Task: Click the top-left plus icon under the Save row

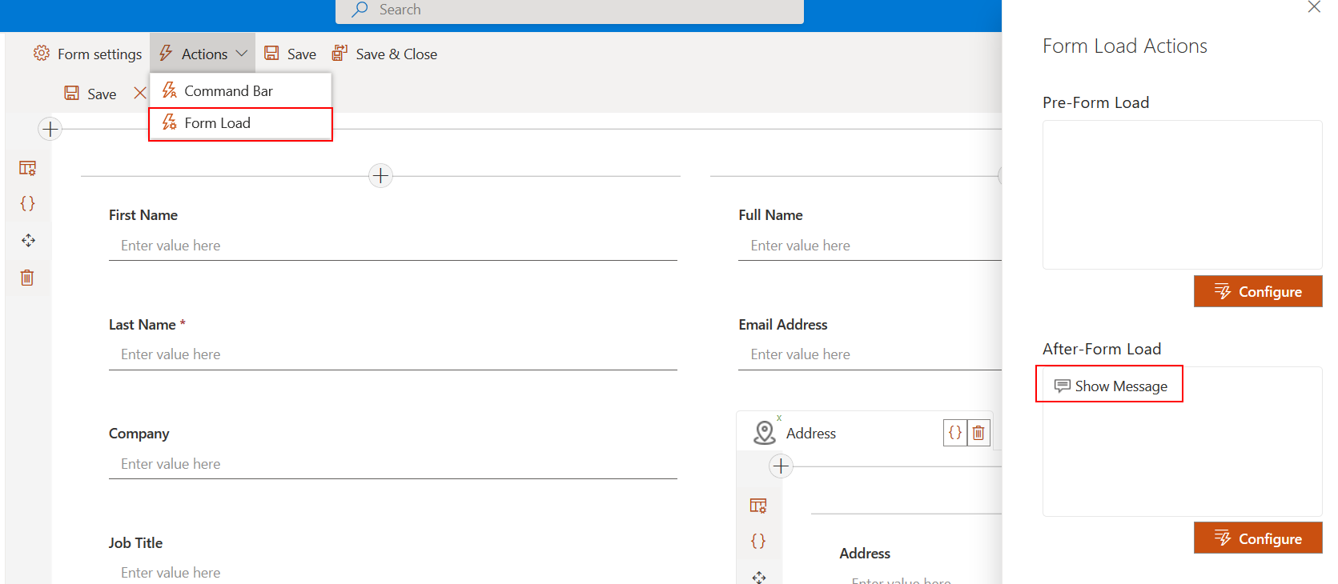Action: tap(50, 129)
